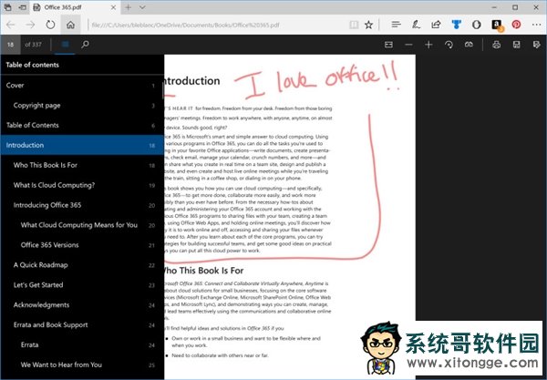Click the browser Forward arrow
The width and height of the screenshot is (547, 380).
pos(30,25)
